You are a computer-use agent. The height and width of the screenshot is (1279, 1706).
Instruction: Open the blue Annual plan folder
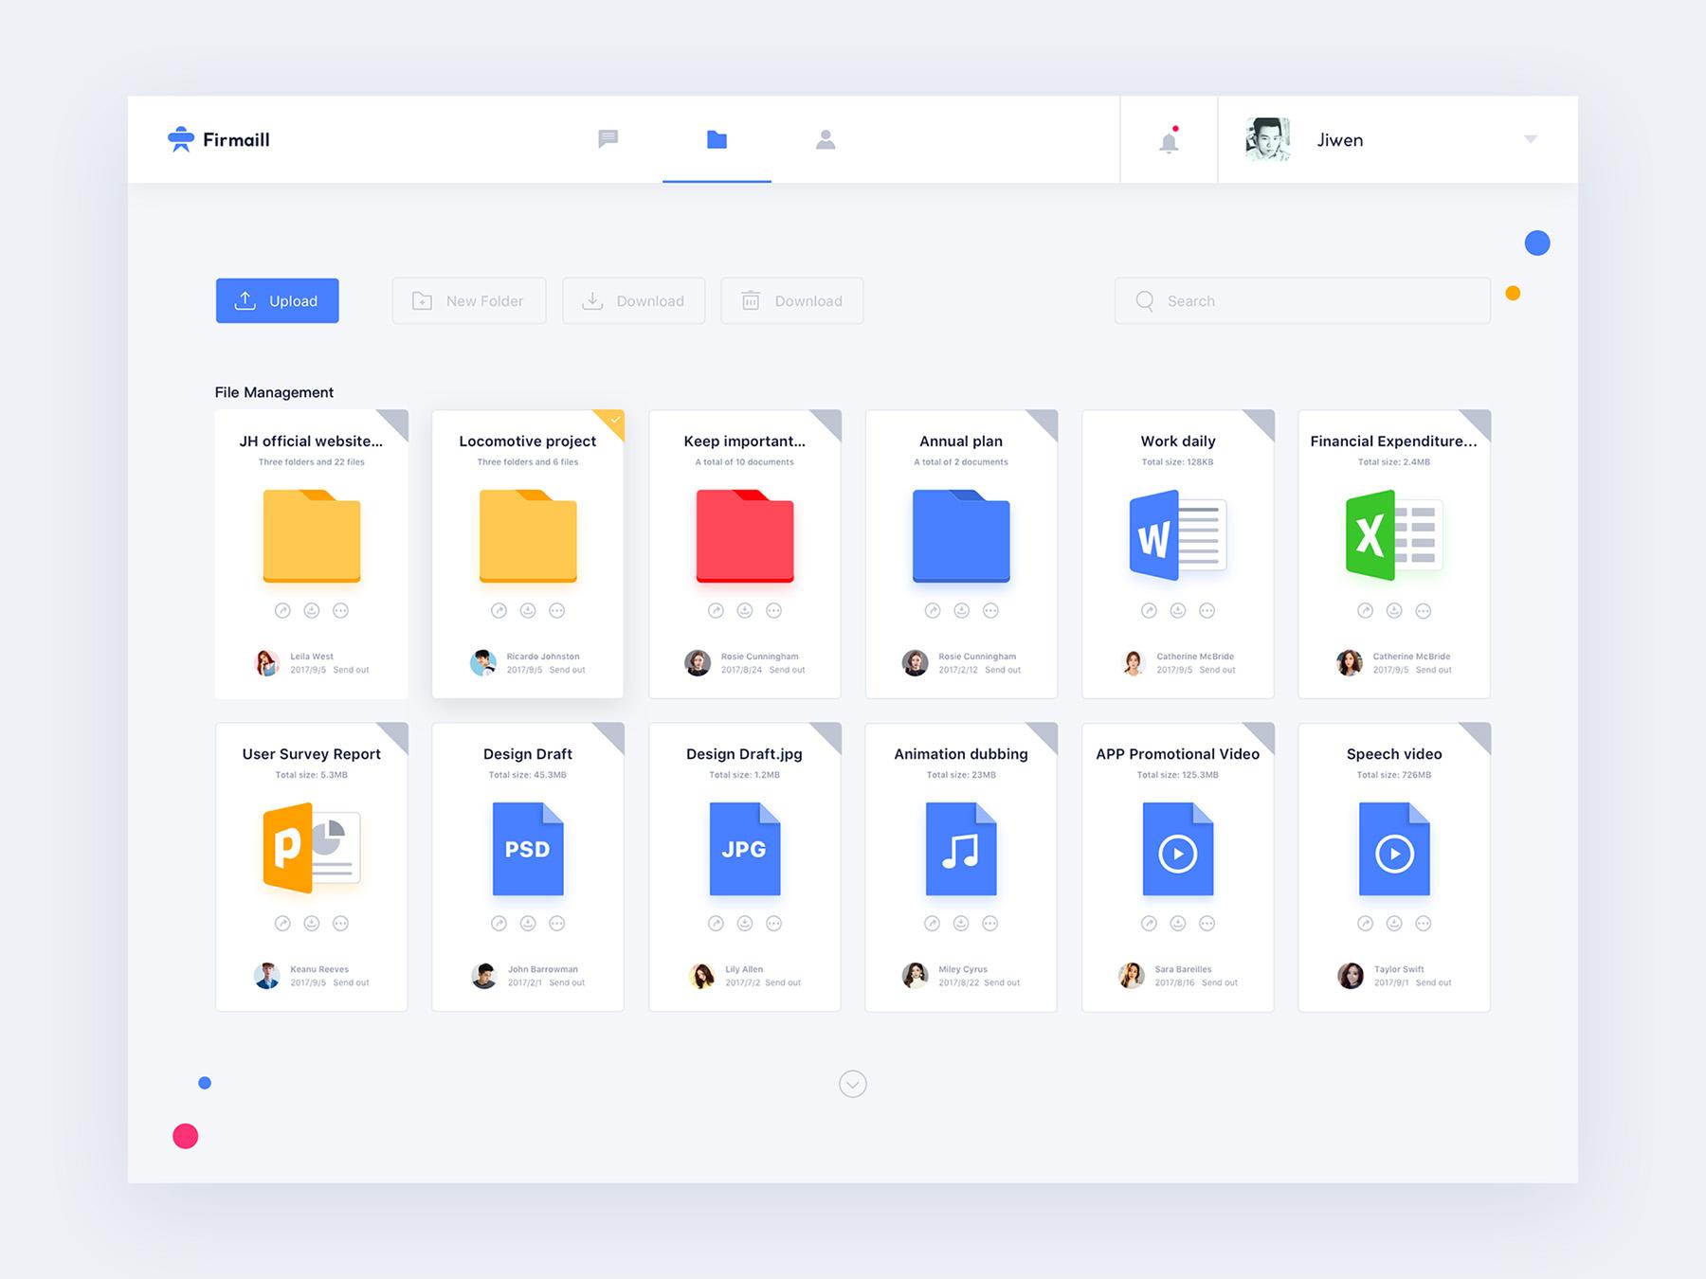pyautogui.click(x=961, y=535)
